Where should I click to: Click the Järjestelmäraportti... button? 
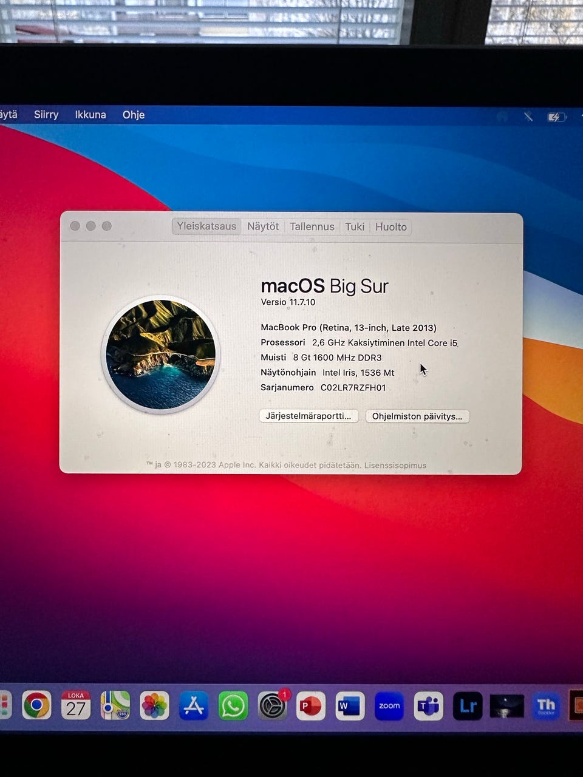309,416
